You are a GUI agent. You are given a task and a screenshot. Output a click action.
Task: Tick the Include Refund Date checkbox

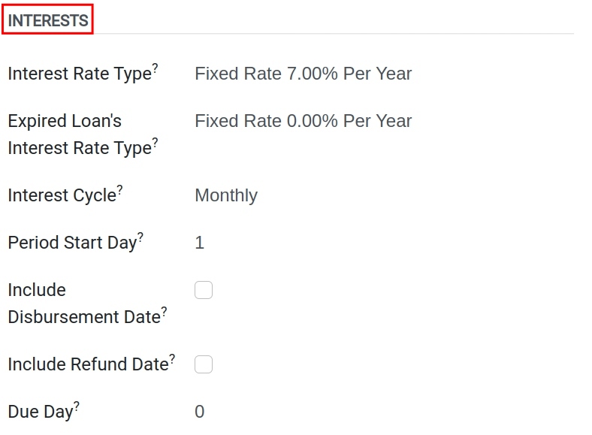pos(204,364)
